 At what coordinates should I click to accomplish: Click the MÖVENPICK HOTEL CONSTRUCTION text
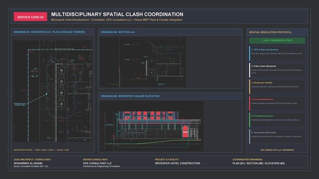tap(177, 163)
